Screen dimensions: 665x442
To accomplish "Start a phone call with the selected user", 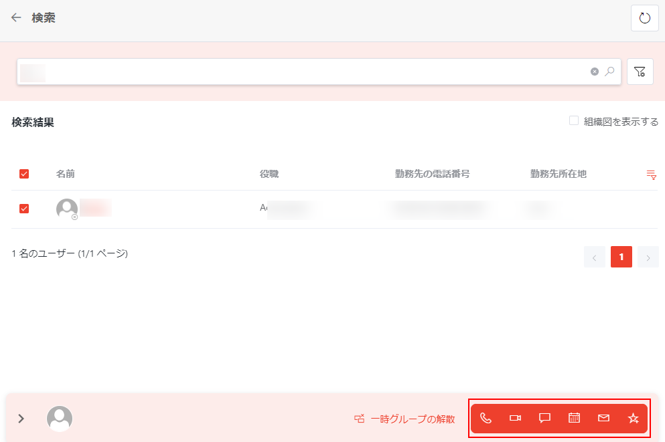I will (486, 419).
